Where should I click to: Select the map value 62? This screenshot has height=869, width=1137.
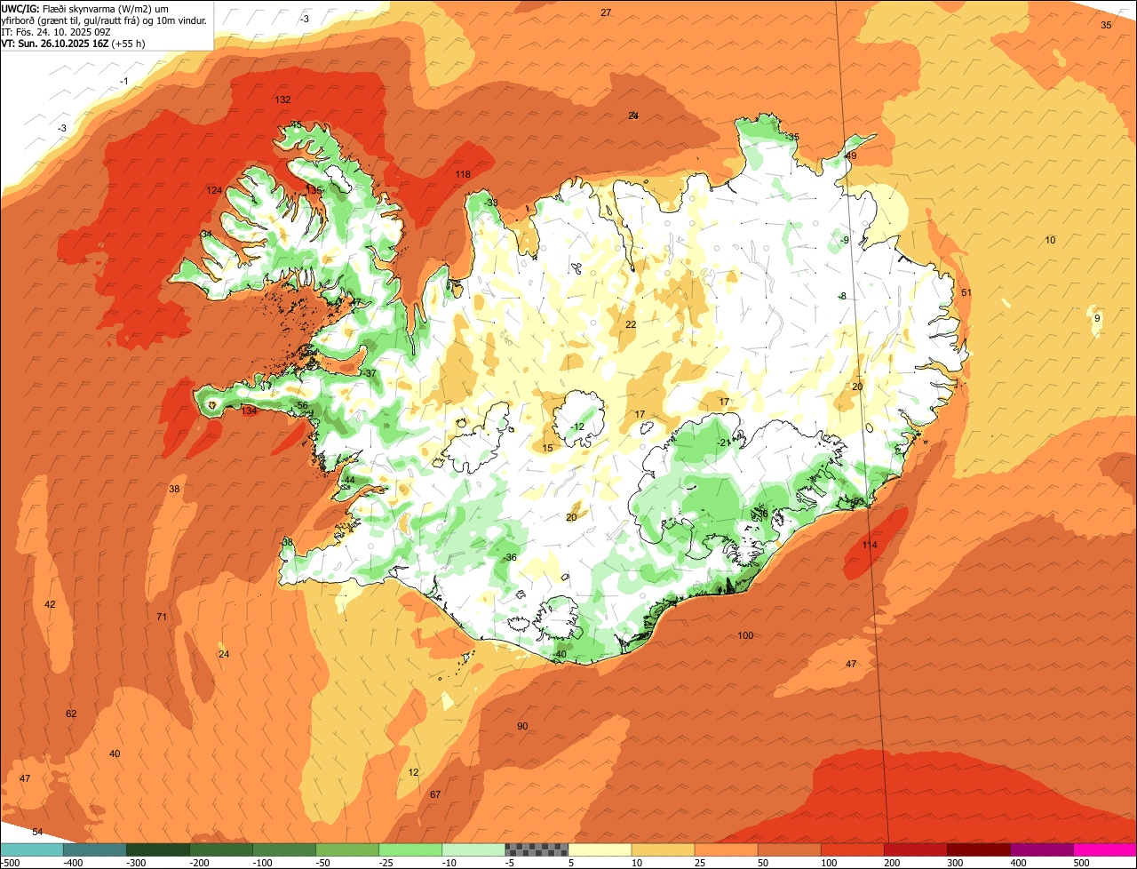[71, 714]
